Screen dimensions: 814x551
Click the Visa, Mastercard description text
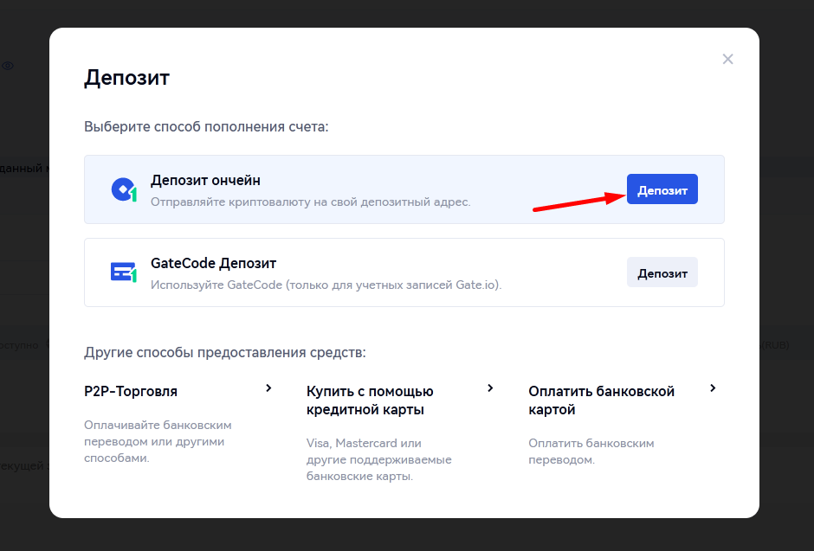coord(378,459)
